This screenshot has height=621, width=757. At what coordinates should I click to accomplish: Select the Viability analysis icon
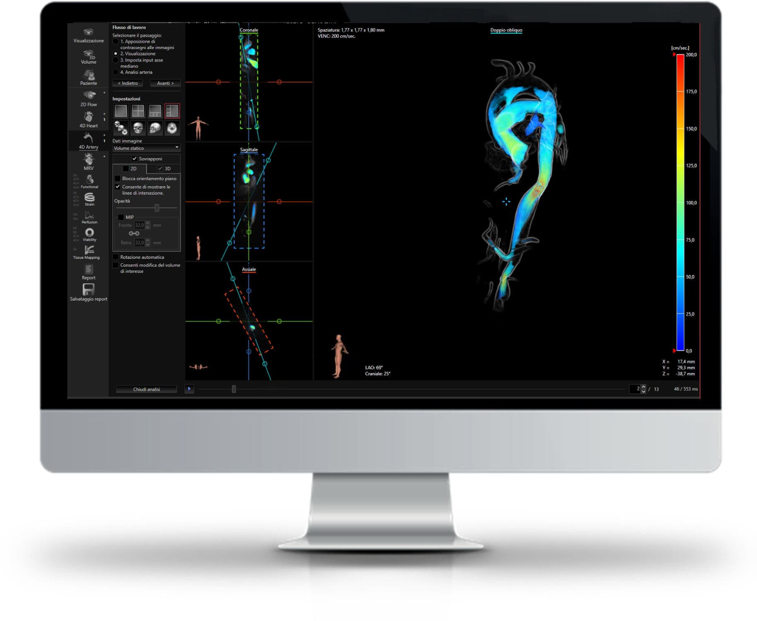[89, 235]
